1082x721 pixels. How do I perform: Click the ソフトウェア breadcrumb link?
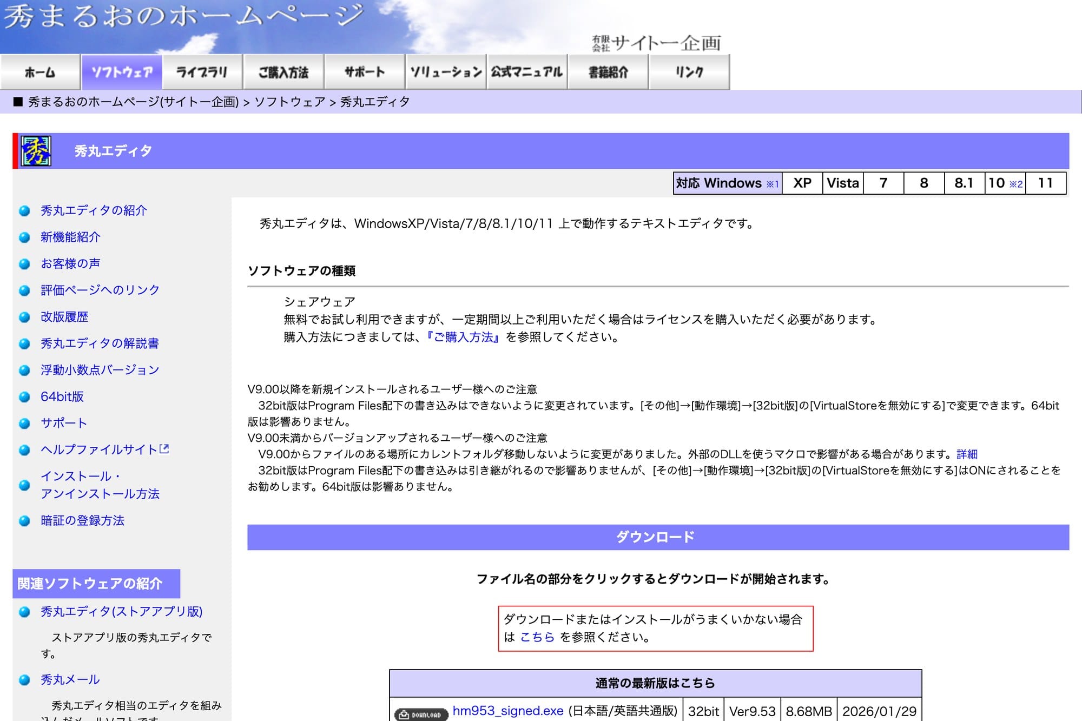[x=290, y=102]
